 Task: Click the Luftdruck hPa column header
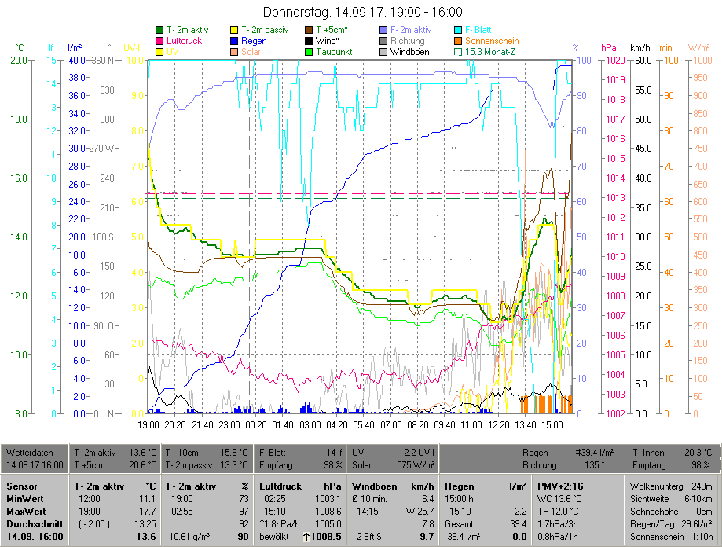tap(301, 486)
